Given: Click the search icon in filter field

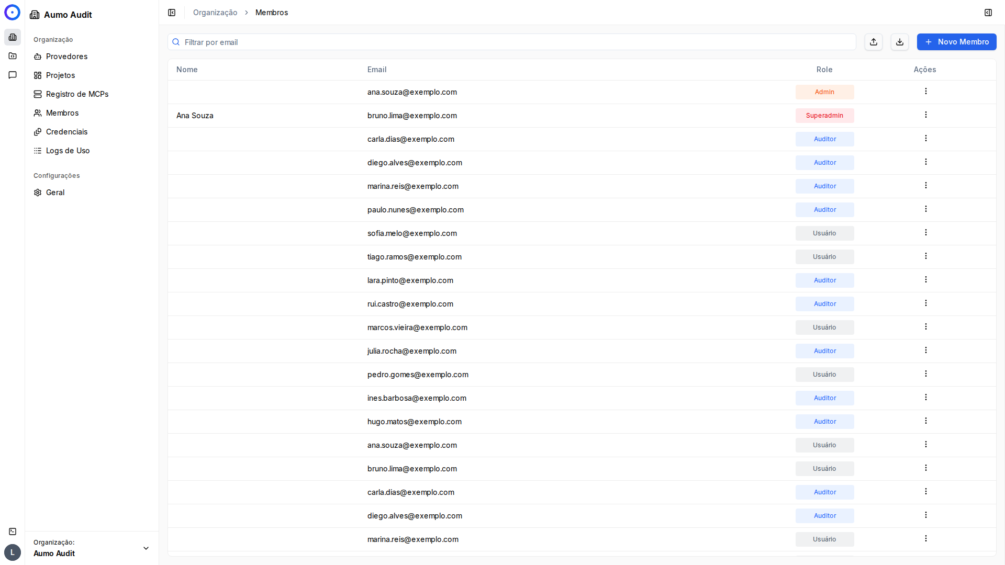Looking at the screenshot, I should tap(176, 42).
